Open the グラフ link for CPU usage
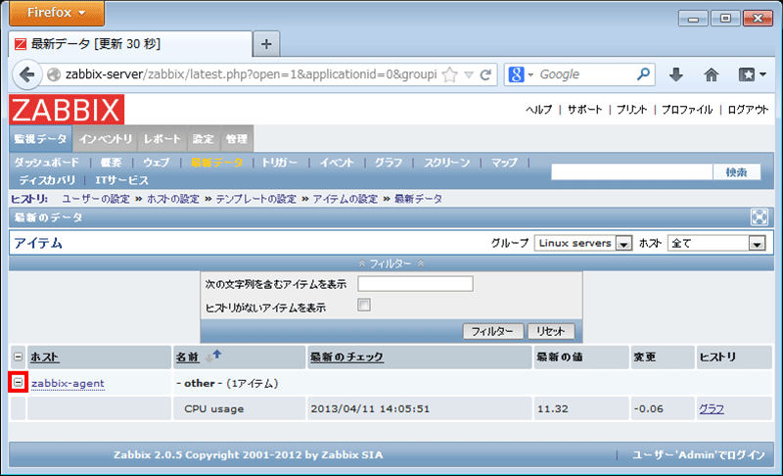 click(711, 408)
